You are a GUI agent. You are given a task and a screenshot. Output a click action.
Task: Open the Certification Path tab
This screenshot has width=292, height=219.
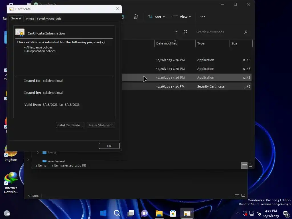(49, 19)
